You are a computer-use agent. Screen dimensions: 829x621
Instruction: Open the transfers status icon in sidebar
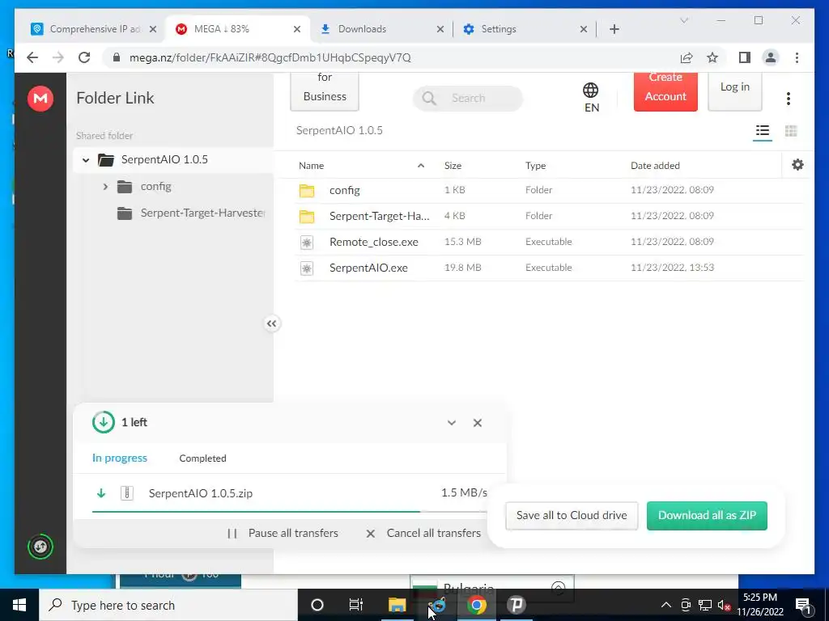coord(40,547)
